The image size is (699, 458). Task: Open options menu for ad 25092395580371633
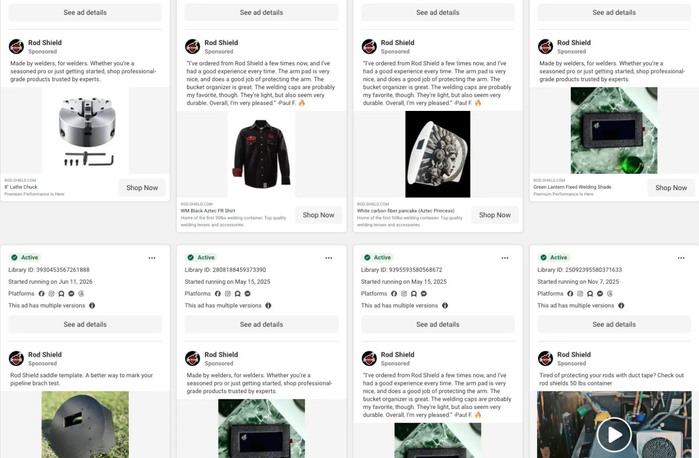click(x=681, y=258)
